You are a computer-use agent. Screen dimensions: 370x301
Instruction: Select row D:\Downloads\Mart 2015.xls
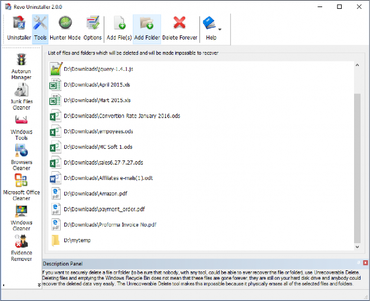click(201, 100)
